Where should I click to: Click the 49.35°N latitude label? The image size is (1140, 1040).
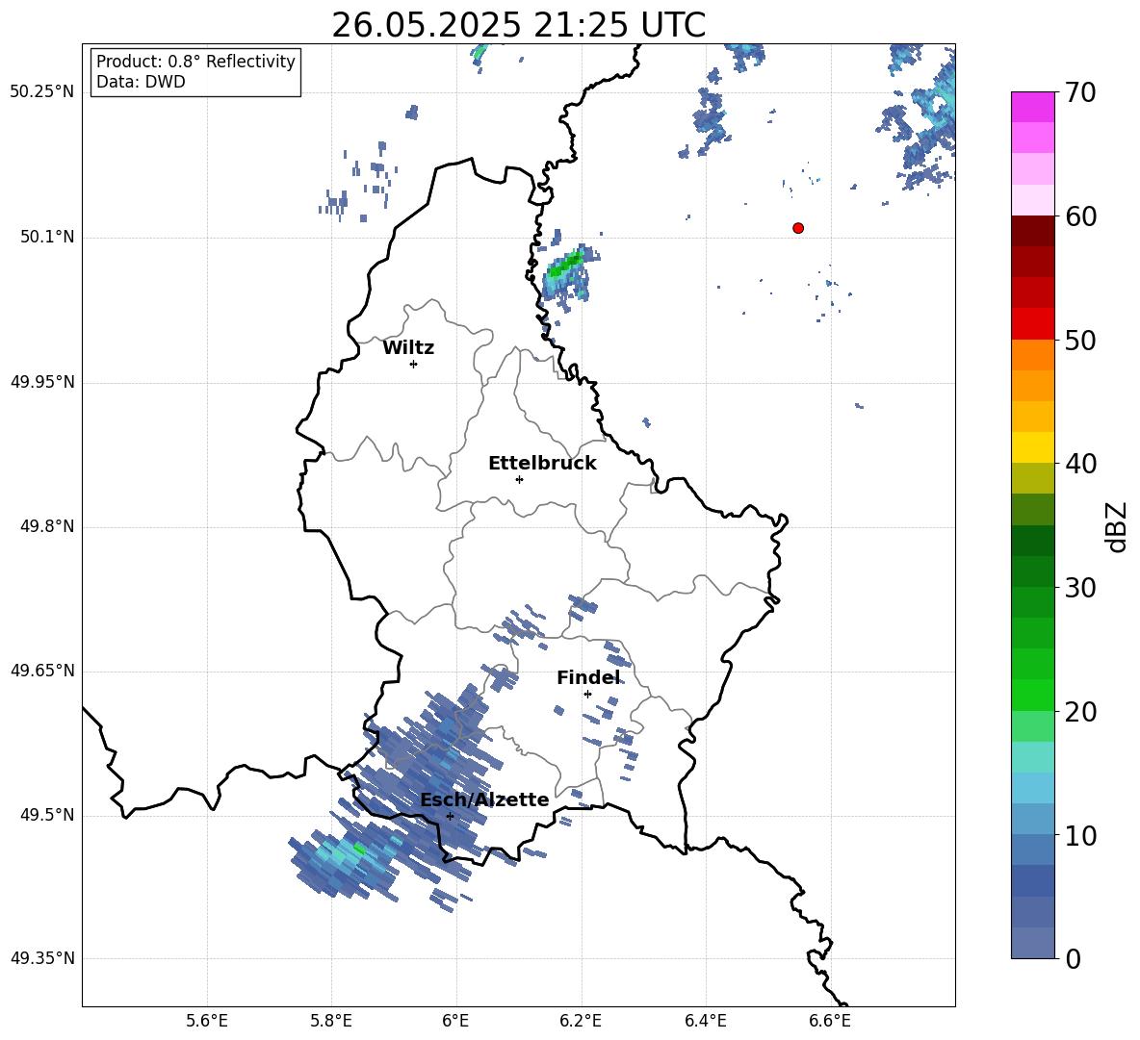coord(42,958)
